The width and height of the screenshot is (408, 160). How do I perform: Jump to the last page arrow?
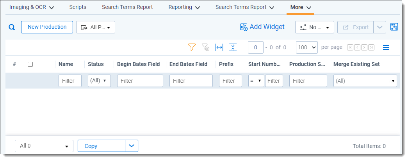371,47
